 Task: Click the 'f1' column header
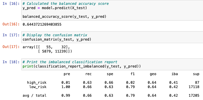[x=132, y=74]
